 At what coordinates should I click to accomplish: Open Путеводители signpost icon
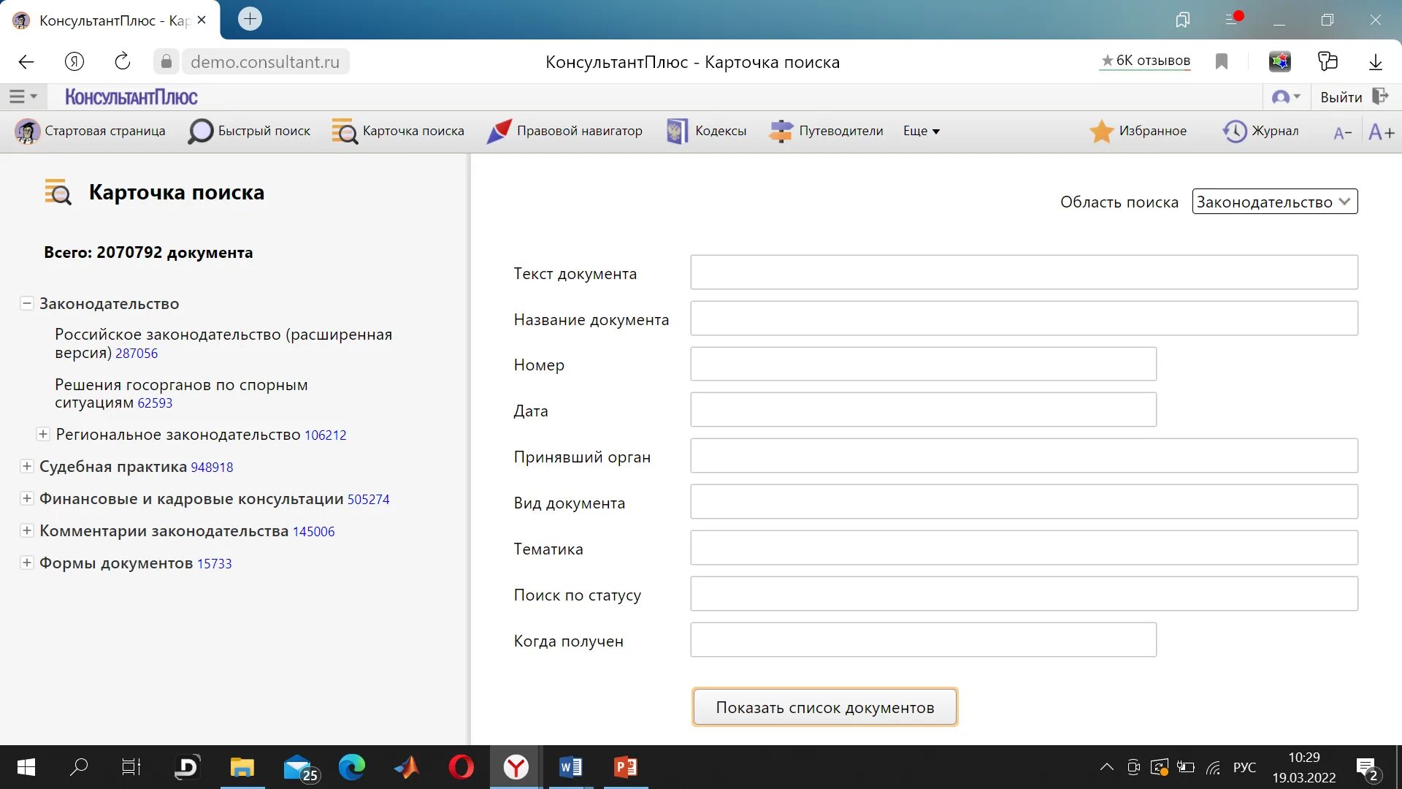pos(781,131)
